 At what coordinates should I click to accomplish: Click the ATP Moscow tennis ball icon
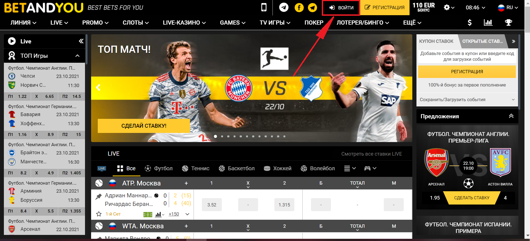[x=99, y=183]
